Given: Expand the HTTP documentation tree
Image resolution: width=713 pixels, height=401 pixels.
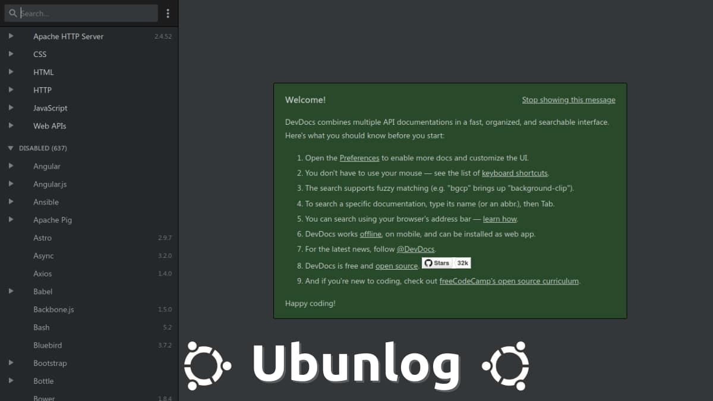Looking at the screenshot, I should 11,90.
